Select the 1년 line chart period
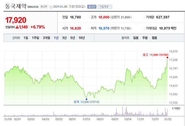This screenshot has width=185, height=126. (x=56, y=38)
